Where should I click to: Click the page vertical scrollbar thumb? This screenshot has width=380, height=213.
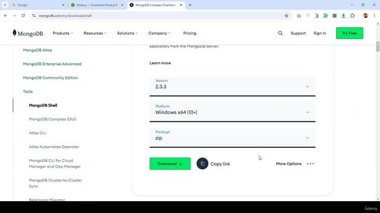pos(378,46)
